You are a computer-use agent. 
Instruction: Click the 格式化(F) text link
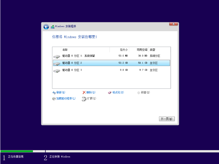coord(118,93)
